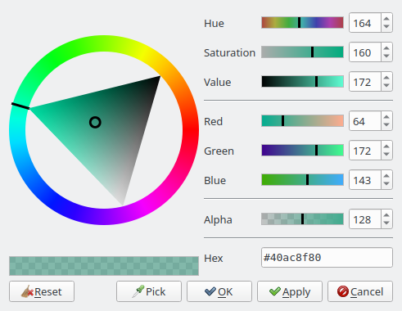Click the Hue slider bar
The width and height of the screenshot is (402, 311).
[x=302, y=23]
